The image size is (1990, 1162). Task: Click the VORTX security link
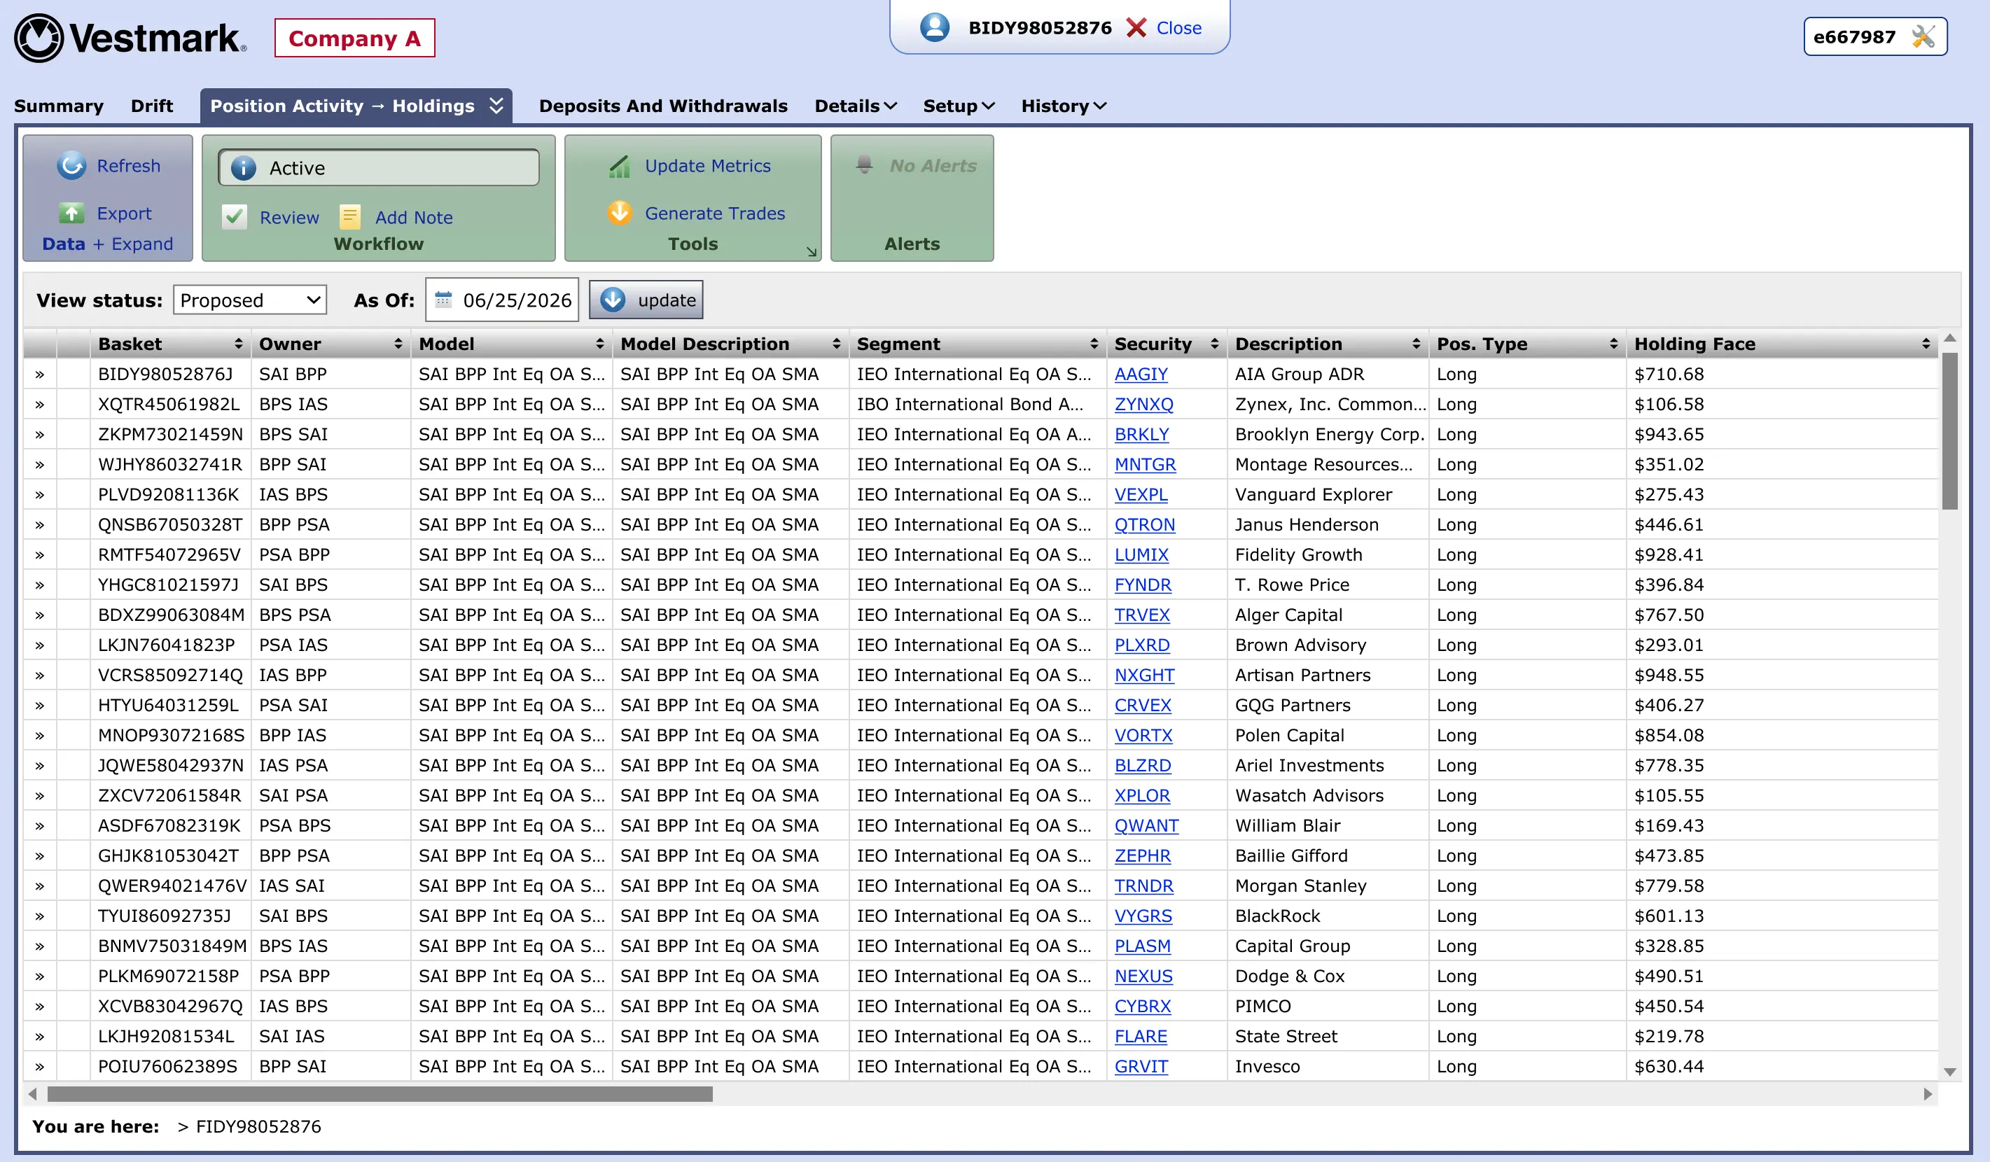(x=1143, y=736)
